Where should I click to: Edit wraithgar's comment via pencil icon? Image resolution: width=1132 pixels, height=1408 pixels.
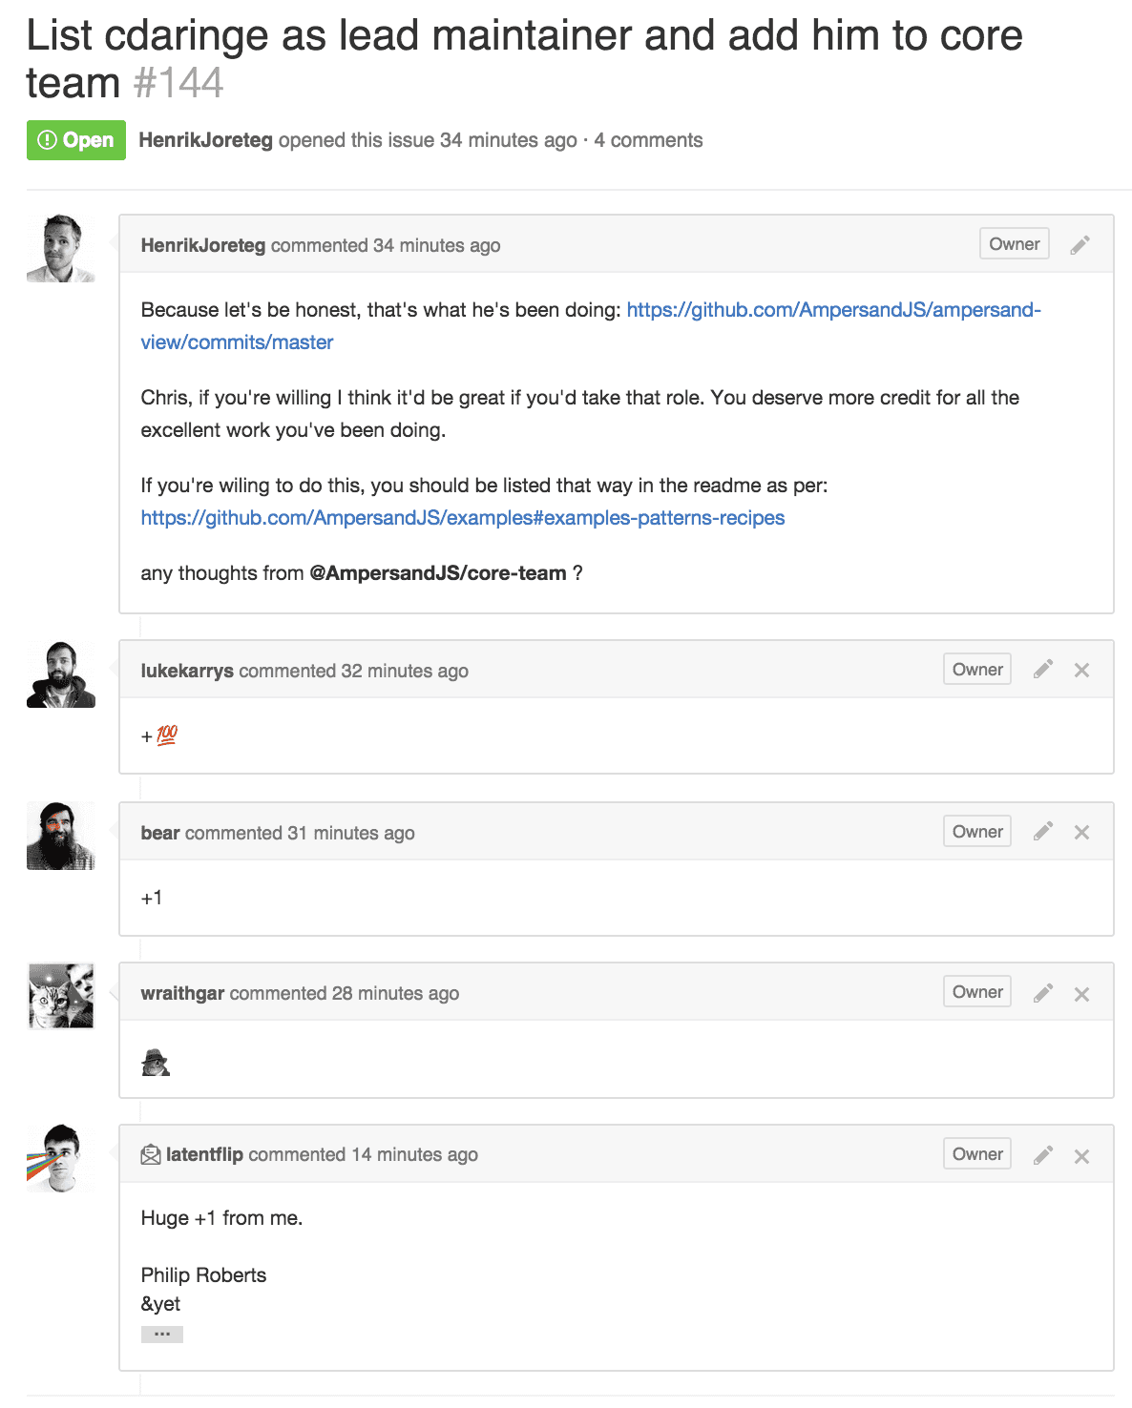pyautogui.click(x=1043, y=993)
